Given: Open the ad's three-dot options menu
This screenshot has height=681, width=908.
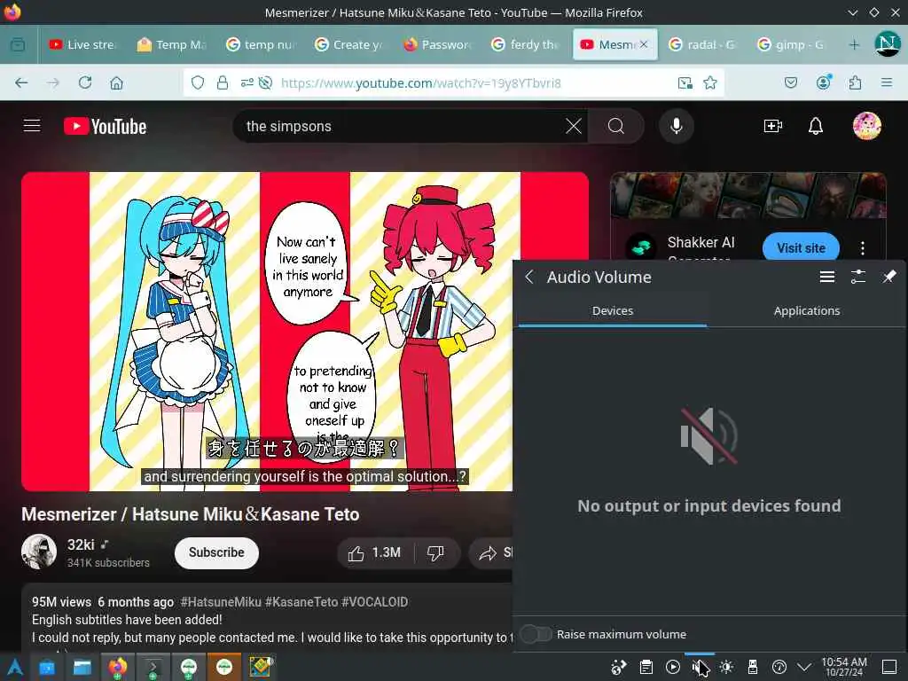Looking at the screenshot, I should click(x=862, y=248).
